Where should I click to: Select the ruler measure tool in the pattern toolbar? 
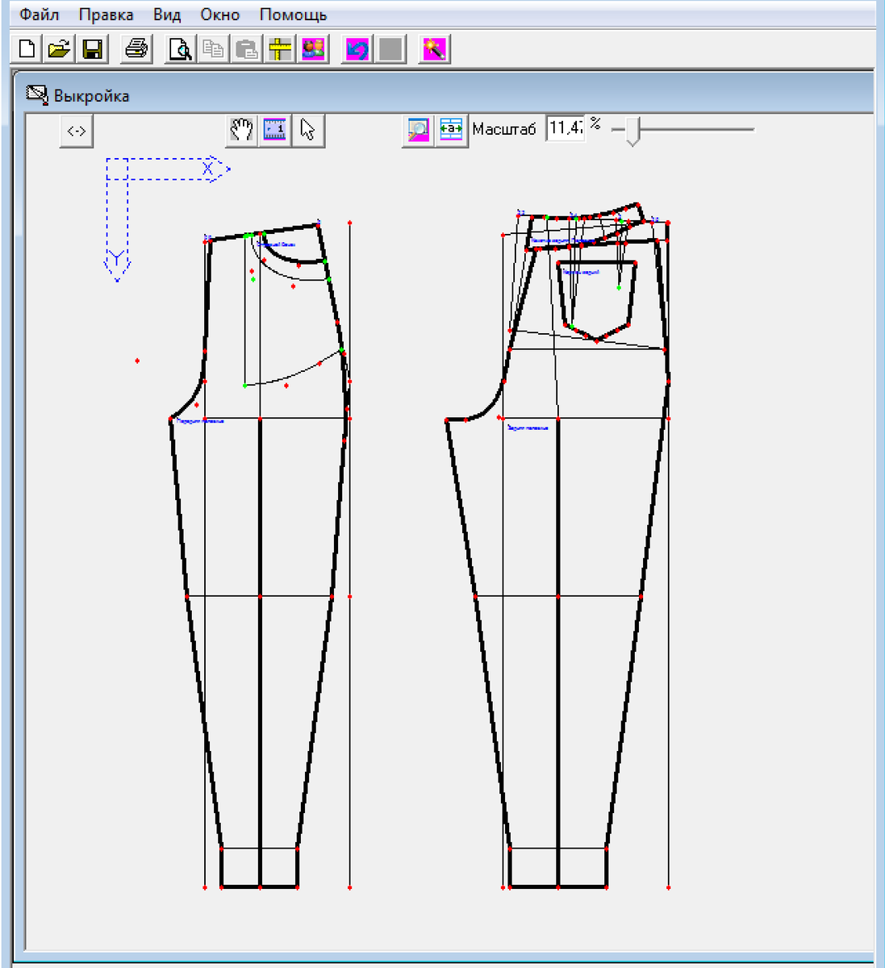coord(275,130)
